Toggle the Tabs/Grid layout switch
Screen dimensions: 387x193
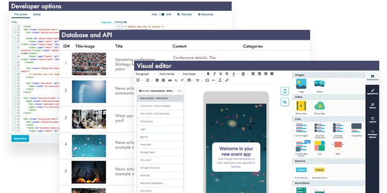point(162,14)
